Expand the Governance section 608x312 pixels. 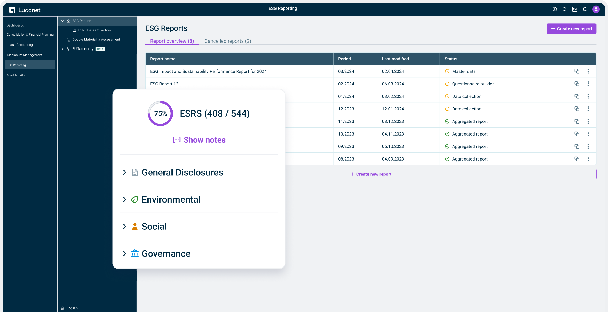click(124, 254)
